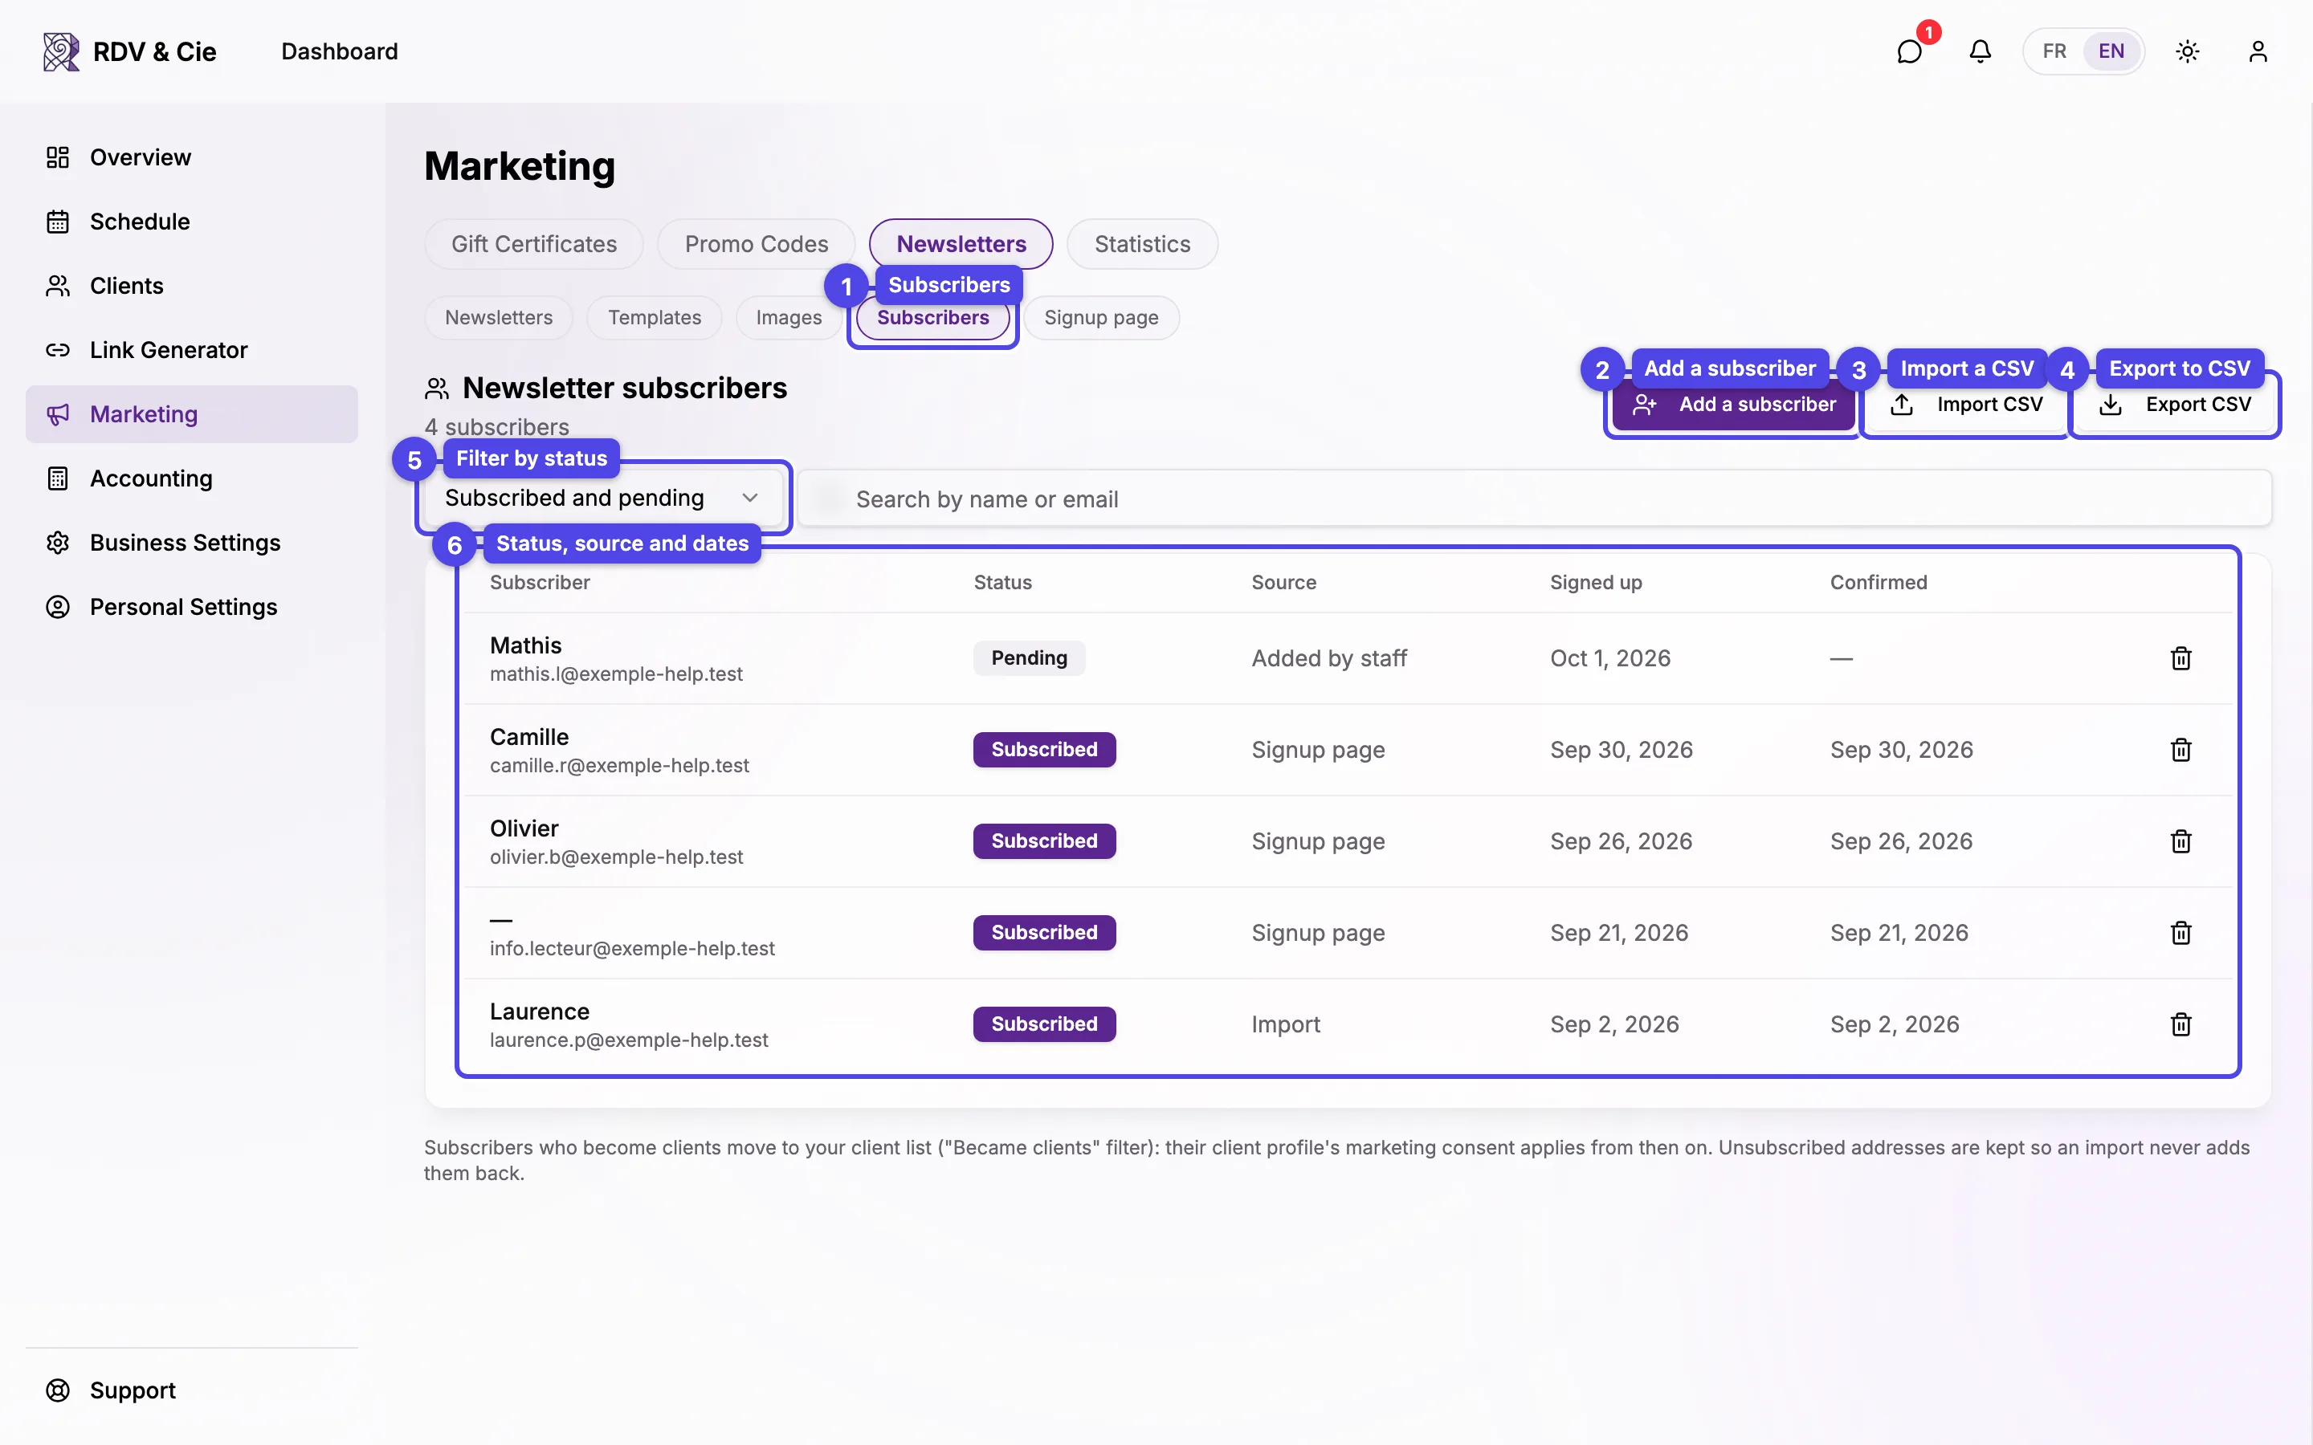
Task: Open the chat messages icon with badge
Action: tap(1910, 51)
